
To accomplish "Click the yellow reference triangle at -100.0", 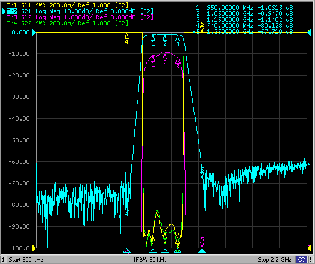I will coord(34,248).
